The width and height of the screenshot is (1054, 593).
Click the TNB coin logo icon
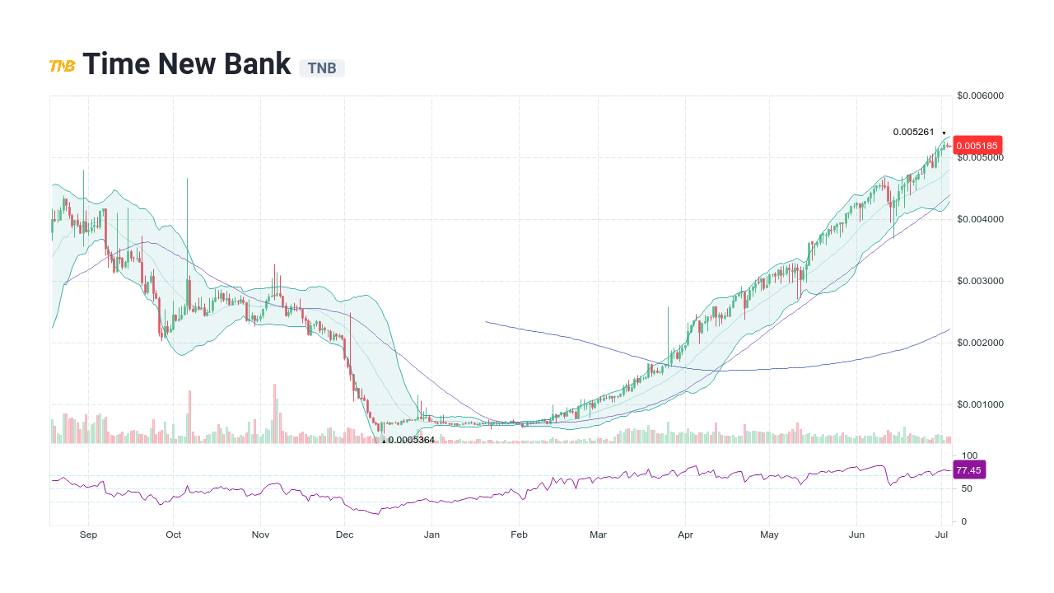tap(61, 64)
